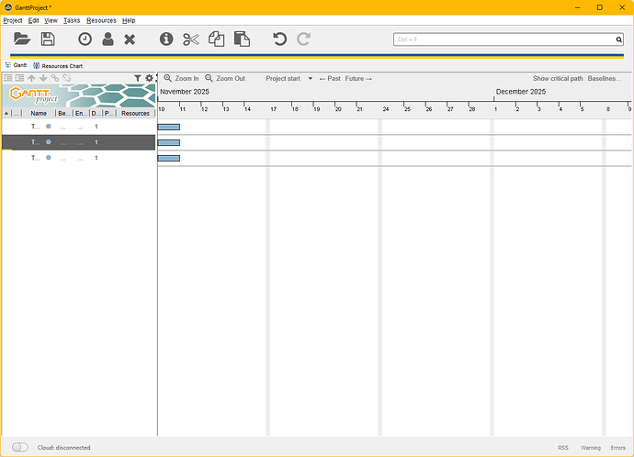
Task: Delete the selected item with the X icon
Action: pyautogui.click(x=130, y=39)
